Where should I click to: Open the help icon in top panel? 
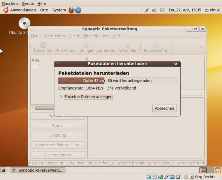tap(78, 10)
